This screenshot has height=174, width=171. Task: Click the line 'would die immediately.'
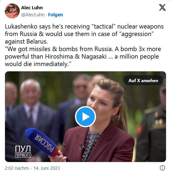point(38,64)
